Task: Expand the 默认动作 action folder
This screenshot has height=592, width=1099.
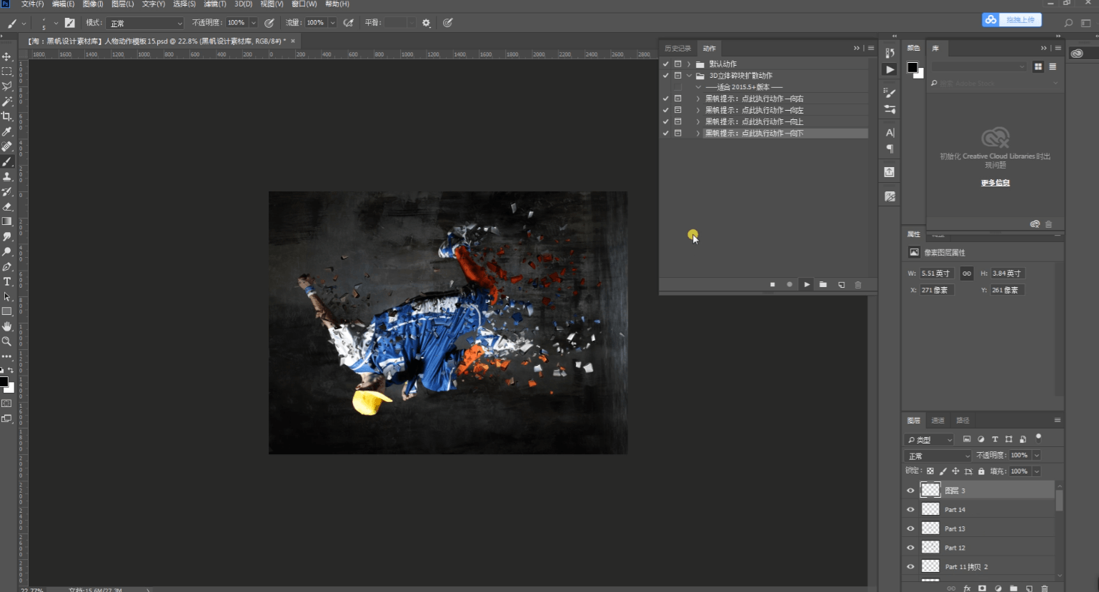Action: point(689,64)
